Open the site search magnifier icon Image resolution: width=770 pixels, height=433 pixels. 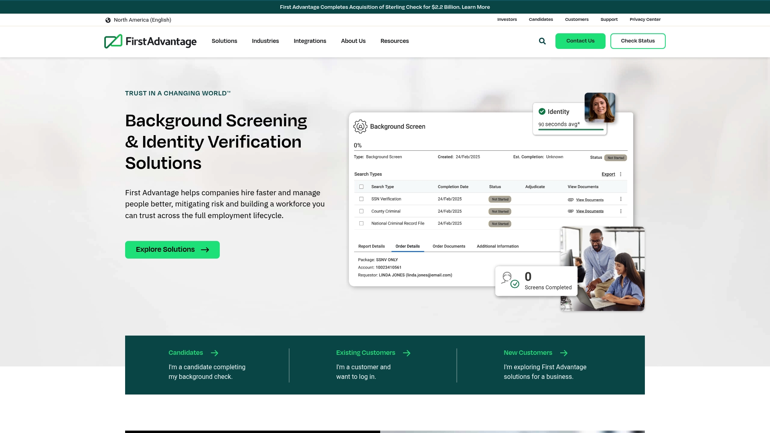542,41
